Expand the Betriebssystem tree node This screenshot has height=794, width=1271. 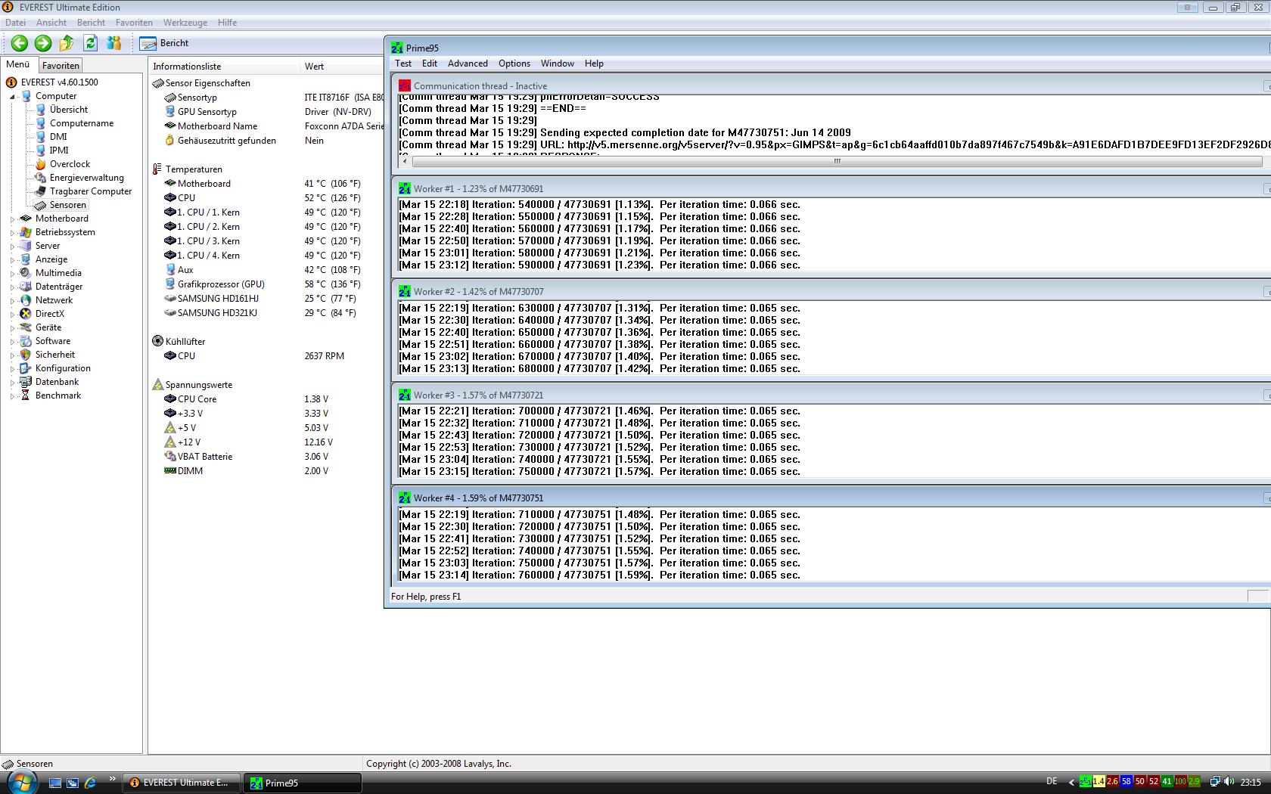[12, 232]
